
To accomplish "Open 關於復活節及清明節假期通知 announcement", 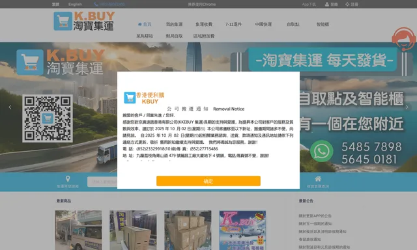I will (323, 231).
